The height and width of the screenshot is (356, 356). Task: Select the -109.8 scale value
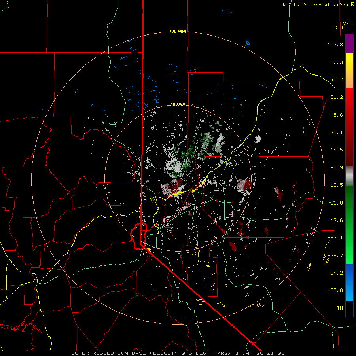click(334, 290)
